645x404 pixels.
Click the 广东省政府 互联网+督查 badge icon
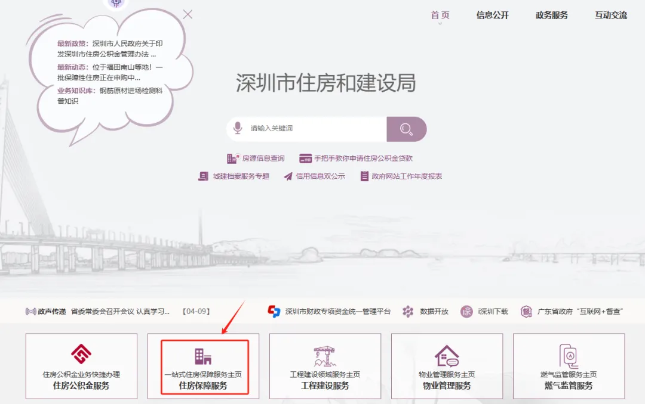click(526, 312)
